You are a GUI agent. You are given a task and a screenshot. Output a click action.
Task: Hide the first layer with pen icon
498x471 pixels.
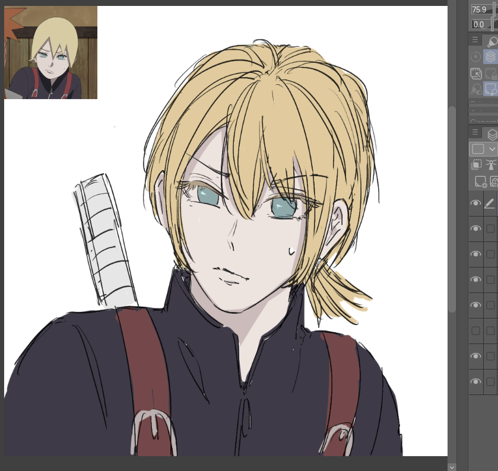(x=475, y=203)
